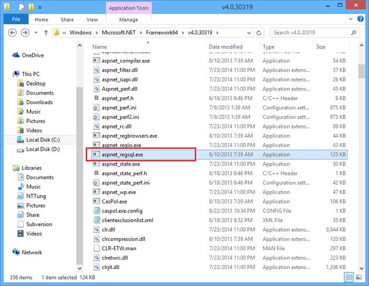The height and width of the screenshot is (286, 369).
Task: Select the aspnet_compiler.exe file icon
Action: (x=97, y=60)
